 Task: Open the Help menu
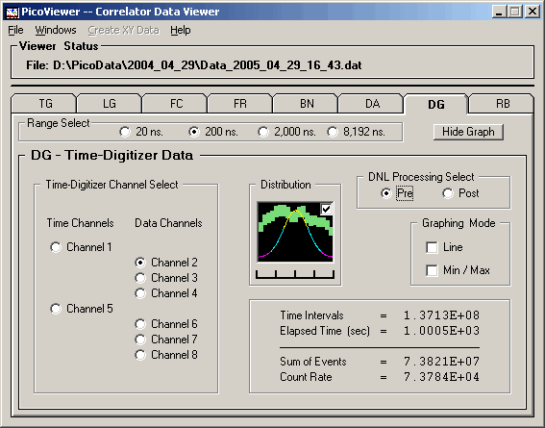(x=181, y=30)
